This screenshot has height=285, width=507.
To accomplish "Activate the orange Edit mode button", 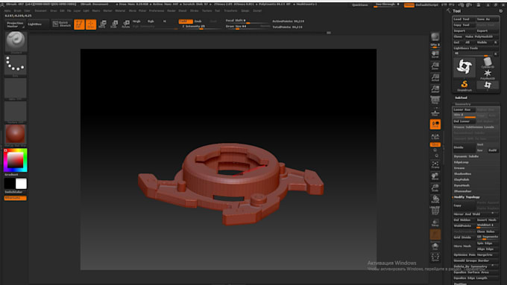I will tap(79, 25).
